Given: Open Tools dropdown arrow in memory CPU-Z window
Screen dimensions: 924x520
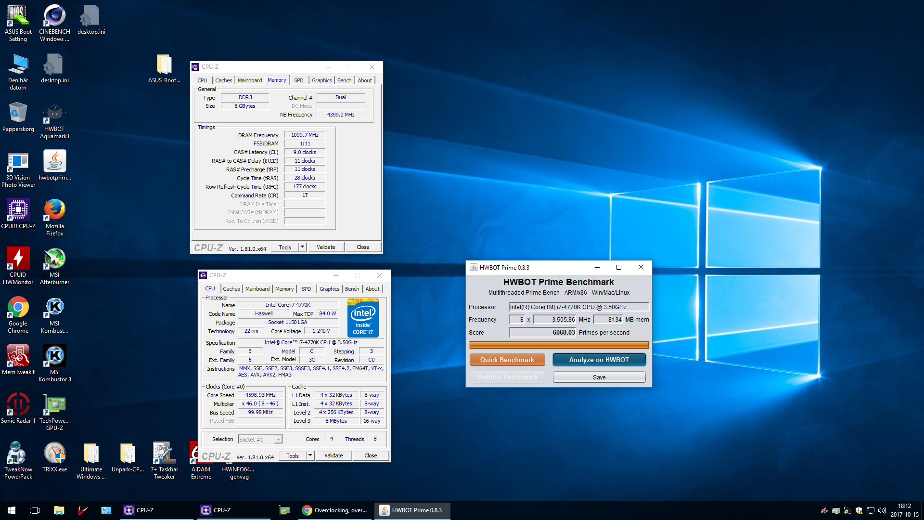Looking at the screenshot, I should pyautogui.click(x=302, y=247).
